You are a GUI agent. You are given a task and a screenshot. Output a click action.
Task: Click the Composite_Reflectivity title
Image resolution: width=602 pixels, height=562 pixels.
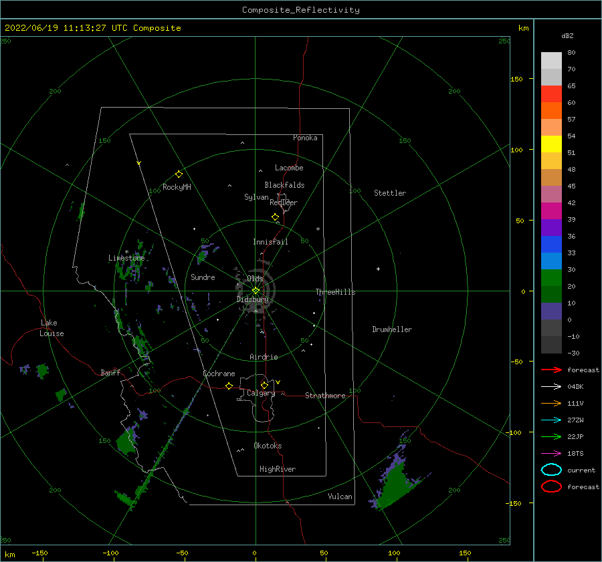(301, 10)
